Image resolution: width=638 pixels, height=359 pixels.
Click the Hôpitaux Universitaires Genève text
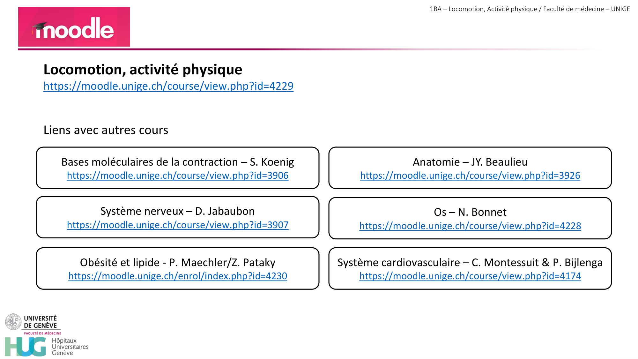click(71, 346)
